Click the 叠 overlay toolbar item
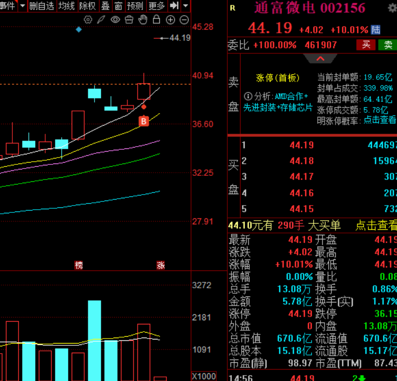The height and width of the screenshot is (381, 397). [105, 5]
